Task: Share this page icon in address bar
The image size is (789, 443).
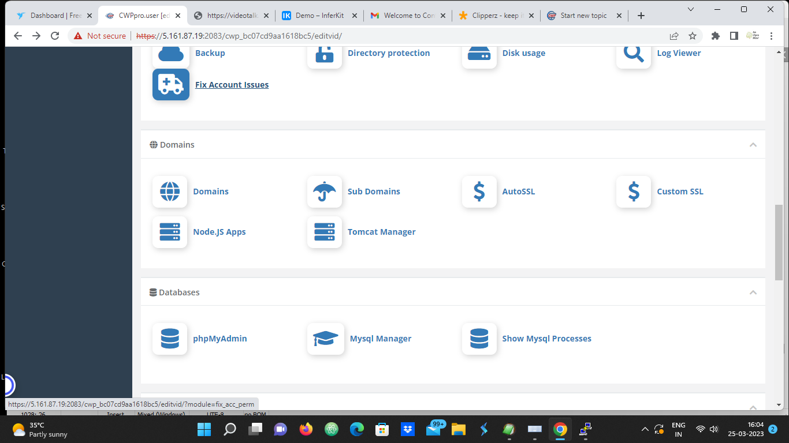Action: coord(674,36)
